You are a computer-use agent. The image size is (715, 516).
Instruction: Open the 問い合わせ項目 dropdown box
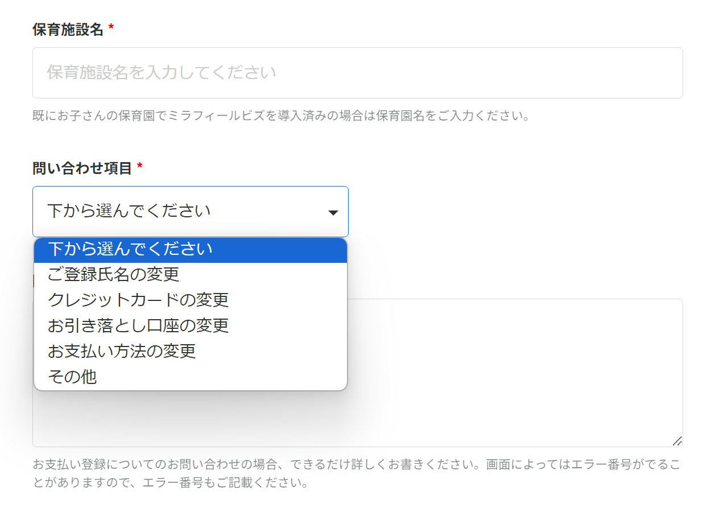190,212
